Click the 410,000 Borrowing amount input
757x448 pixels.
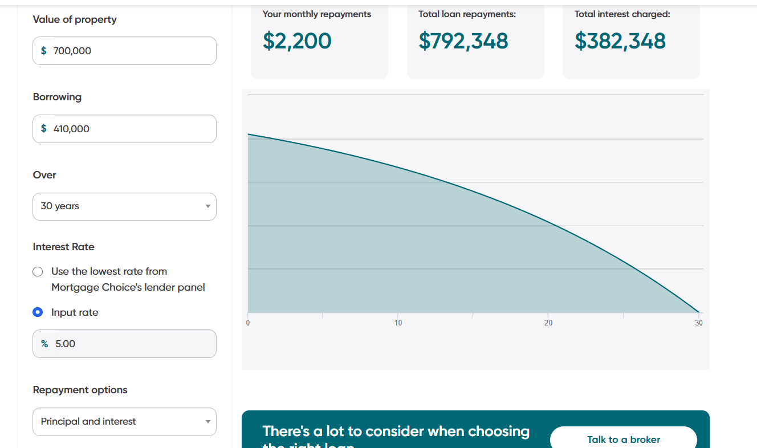click(x=131, y=129)
